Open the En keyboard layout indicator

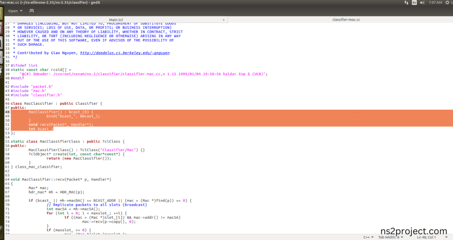tap(414, 3)
